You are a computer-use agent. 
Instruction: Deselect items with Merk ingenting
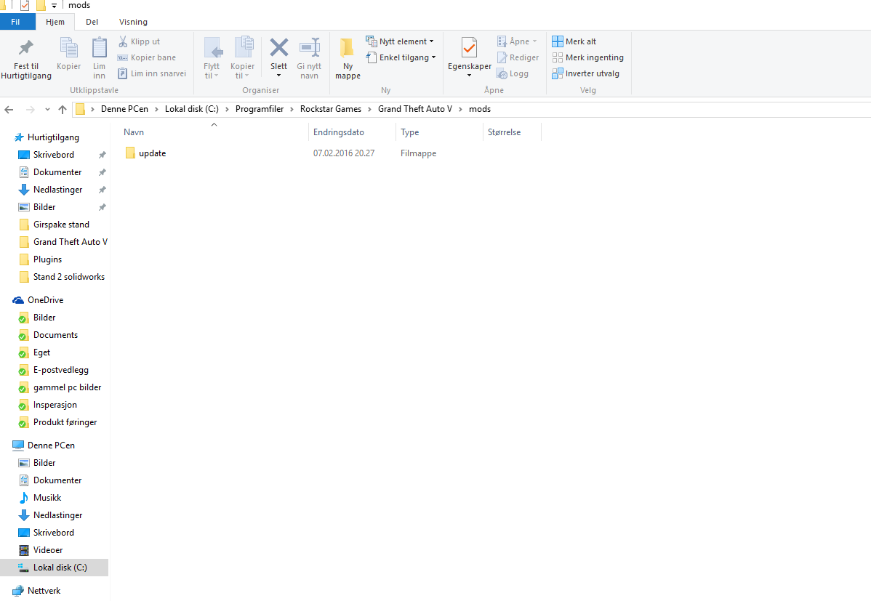coord(587,57)
